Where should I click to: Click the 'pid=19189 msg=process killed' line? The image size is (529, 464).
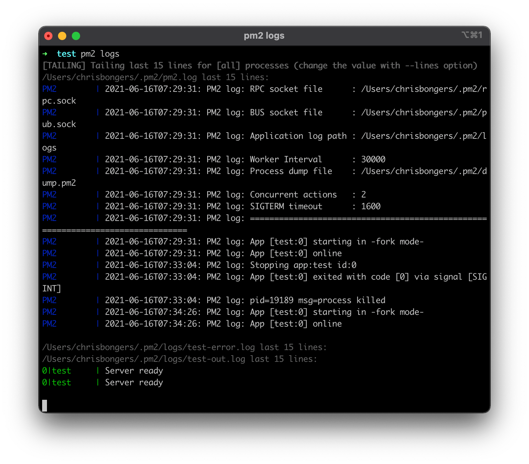tap(214, 300)
